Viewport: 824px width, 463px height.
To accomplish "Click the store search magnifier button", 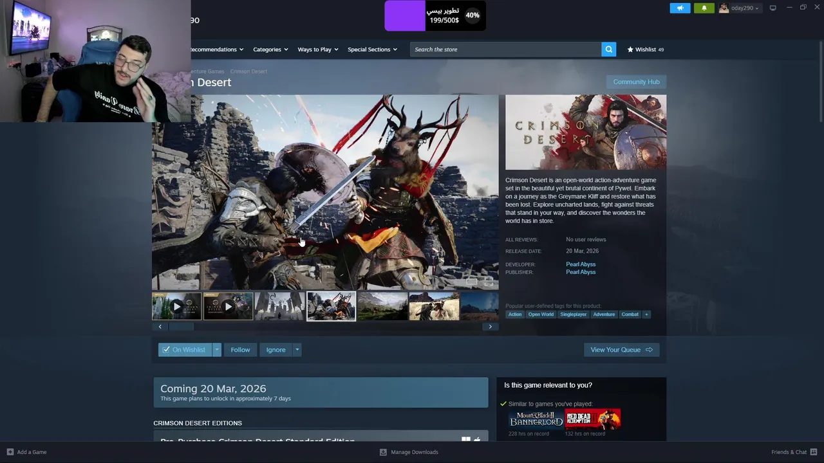I will coord(608,50).
